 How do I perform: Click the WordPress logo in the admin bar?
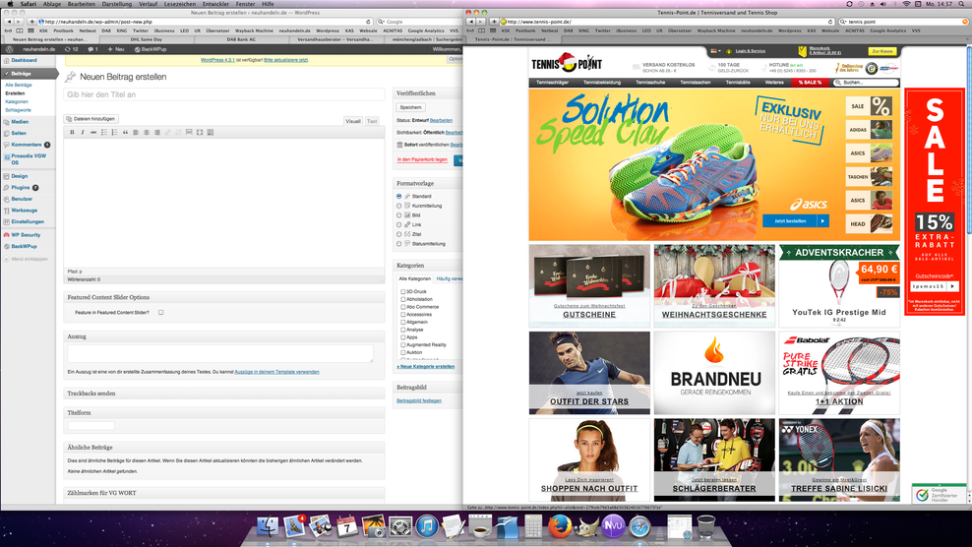click(x=9, y=49)
